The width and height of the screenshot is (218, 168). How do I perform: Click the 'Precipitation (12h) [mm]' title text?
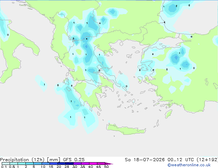[30, 160]
